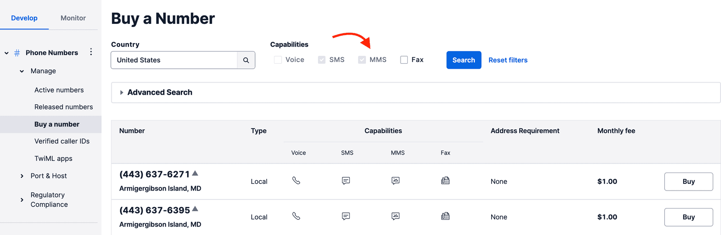Image resolution: width=721 pixels, height=235 pixels.
Task: Click the Country search magnifier icon
Action: pos(246,60)
